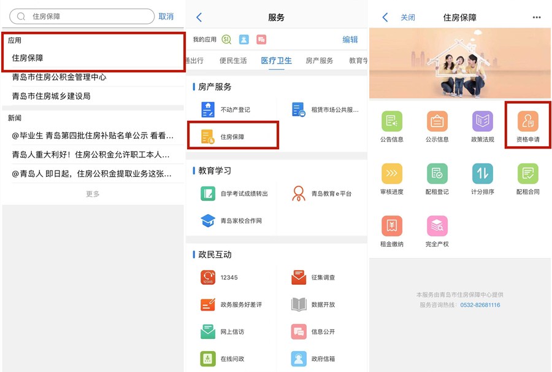The height and width of the screenshot is (372, 552).
Task: Click 取消 to cancel search
Action: 166,17
